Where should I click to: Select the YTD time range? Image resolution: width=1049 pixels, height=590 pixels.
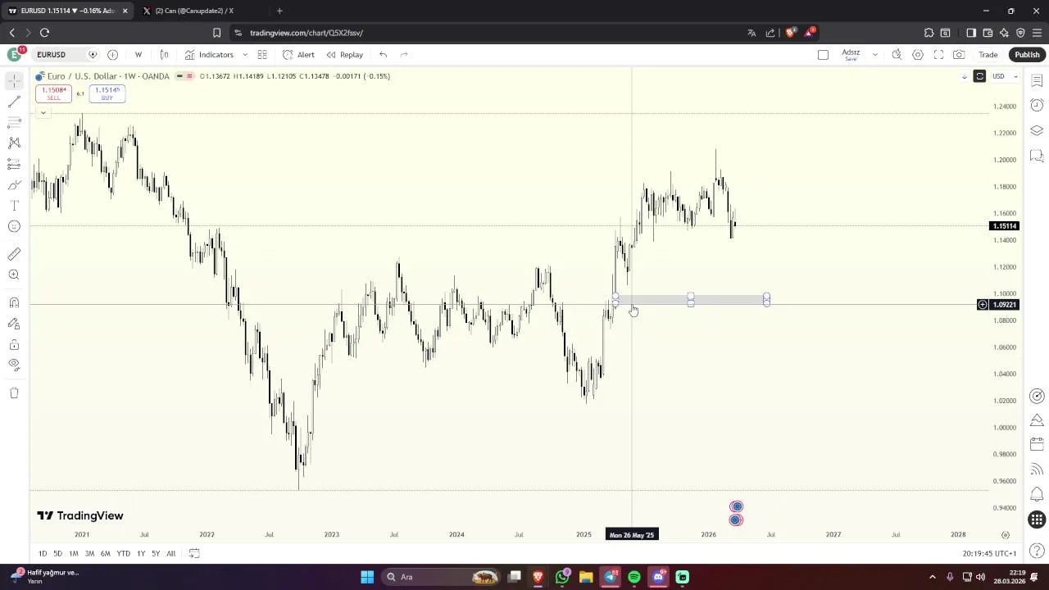click(123, 553)
